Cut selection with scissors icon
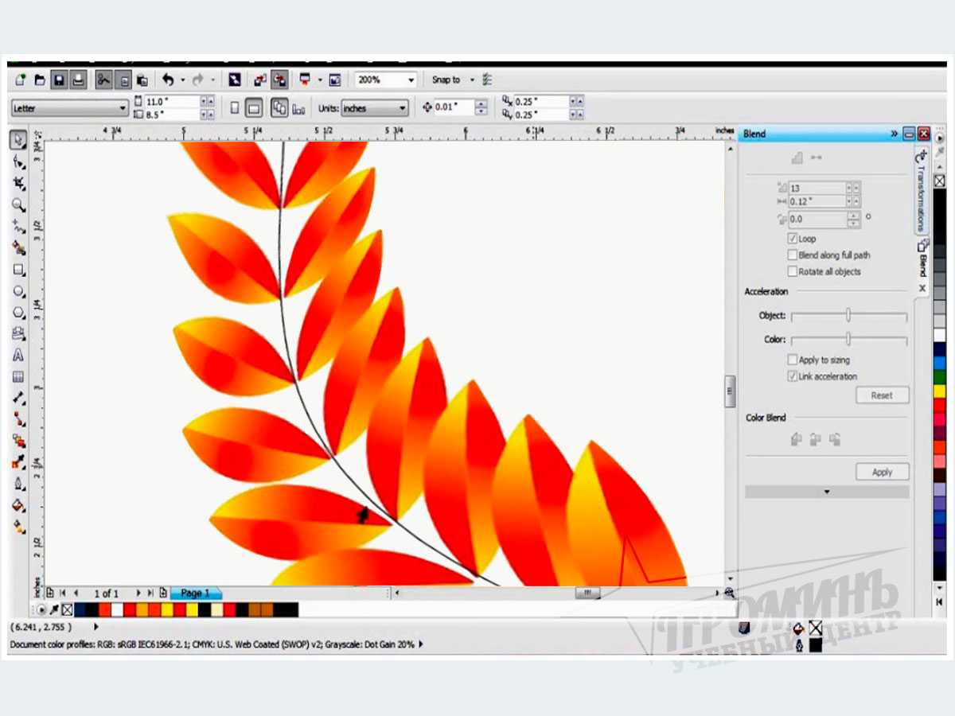The width and height of the screenshot is (955, 716). (103, 80)
